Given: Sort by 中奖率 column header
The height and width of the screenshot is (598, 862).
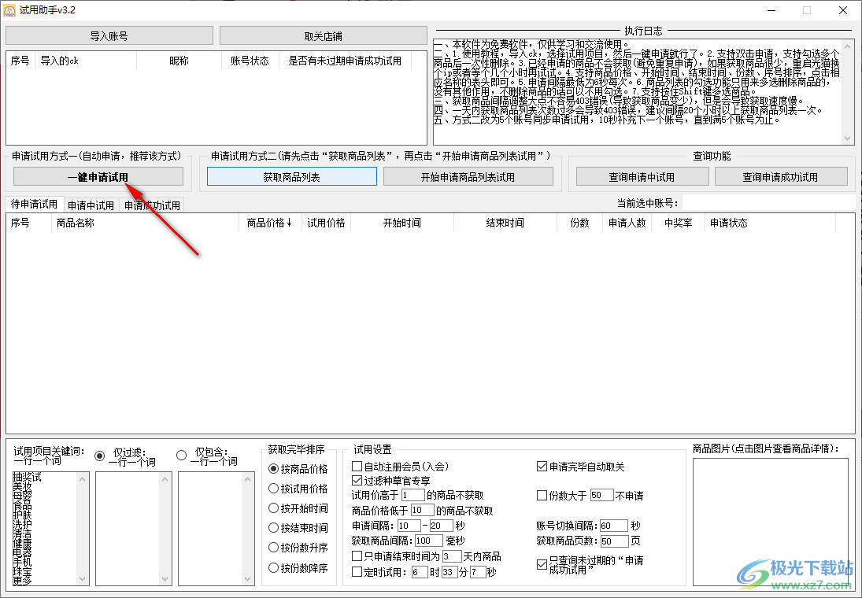Looking at the screenshot, I should click(x=678, y=223).
